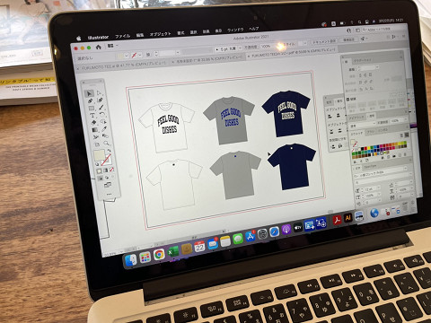Viewport: 431px width, 323px height.
Task: Open the ファイル menu
Action: pos(123,36)
